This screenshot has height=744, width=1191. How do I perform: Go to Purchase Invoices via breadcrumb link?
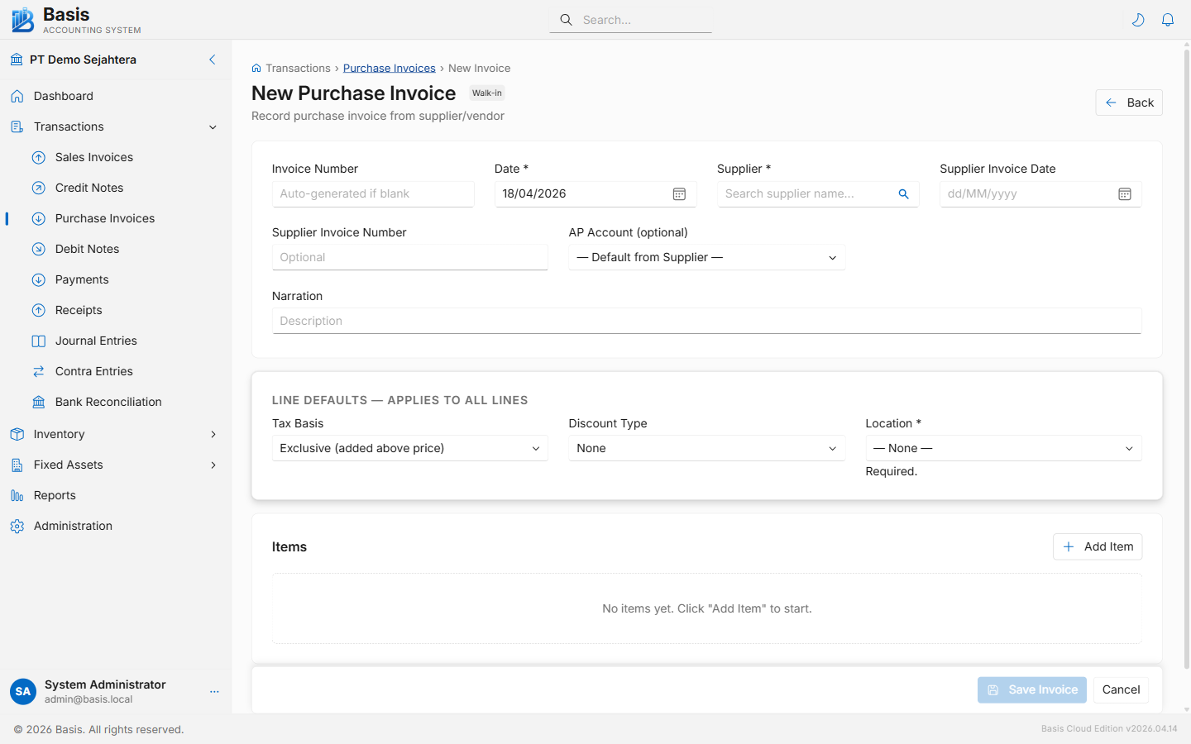(x=389, y=68)
